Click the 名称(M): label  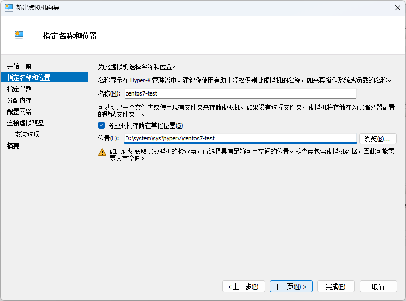click(109, 93)
